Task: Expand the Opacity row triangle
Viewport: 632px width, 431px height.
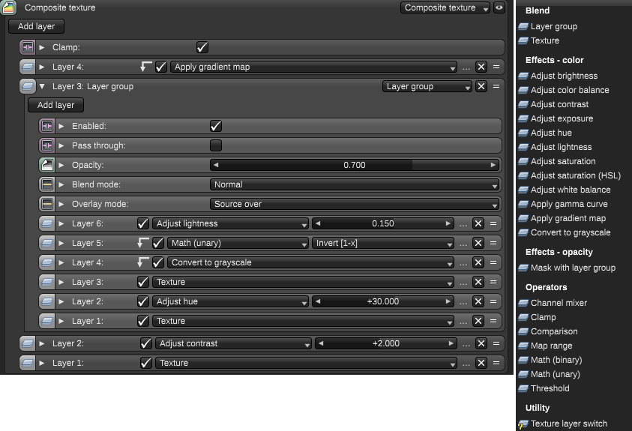Action: pos(61,165)
